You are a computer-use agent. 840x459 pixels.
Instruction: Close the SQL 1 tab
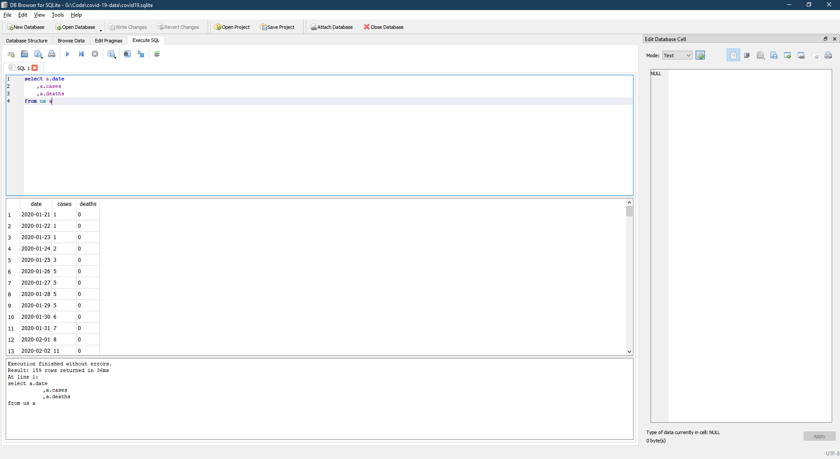(x=35, y=68)
